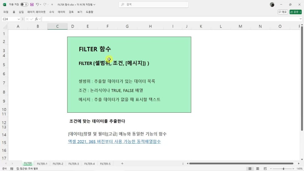
Task: Add a new sheet with plus icon
Action: pos(122,164)
